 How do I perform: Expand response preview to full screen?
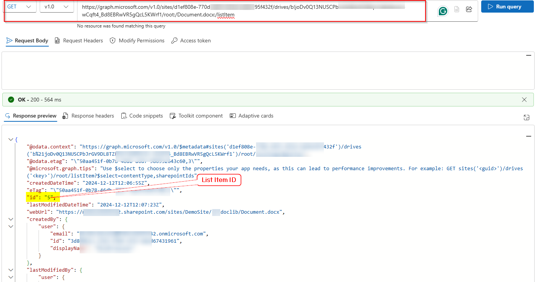click(527, 118)
